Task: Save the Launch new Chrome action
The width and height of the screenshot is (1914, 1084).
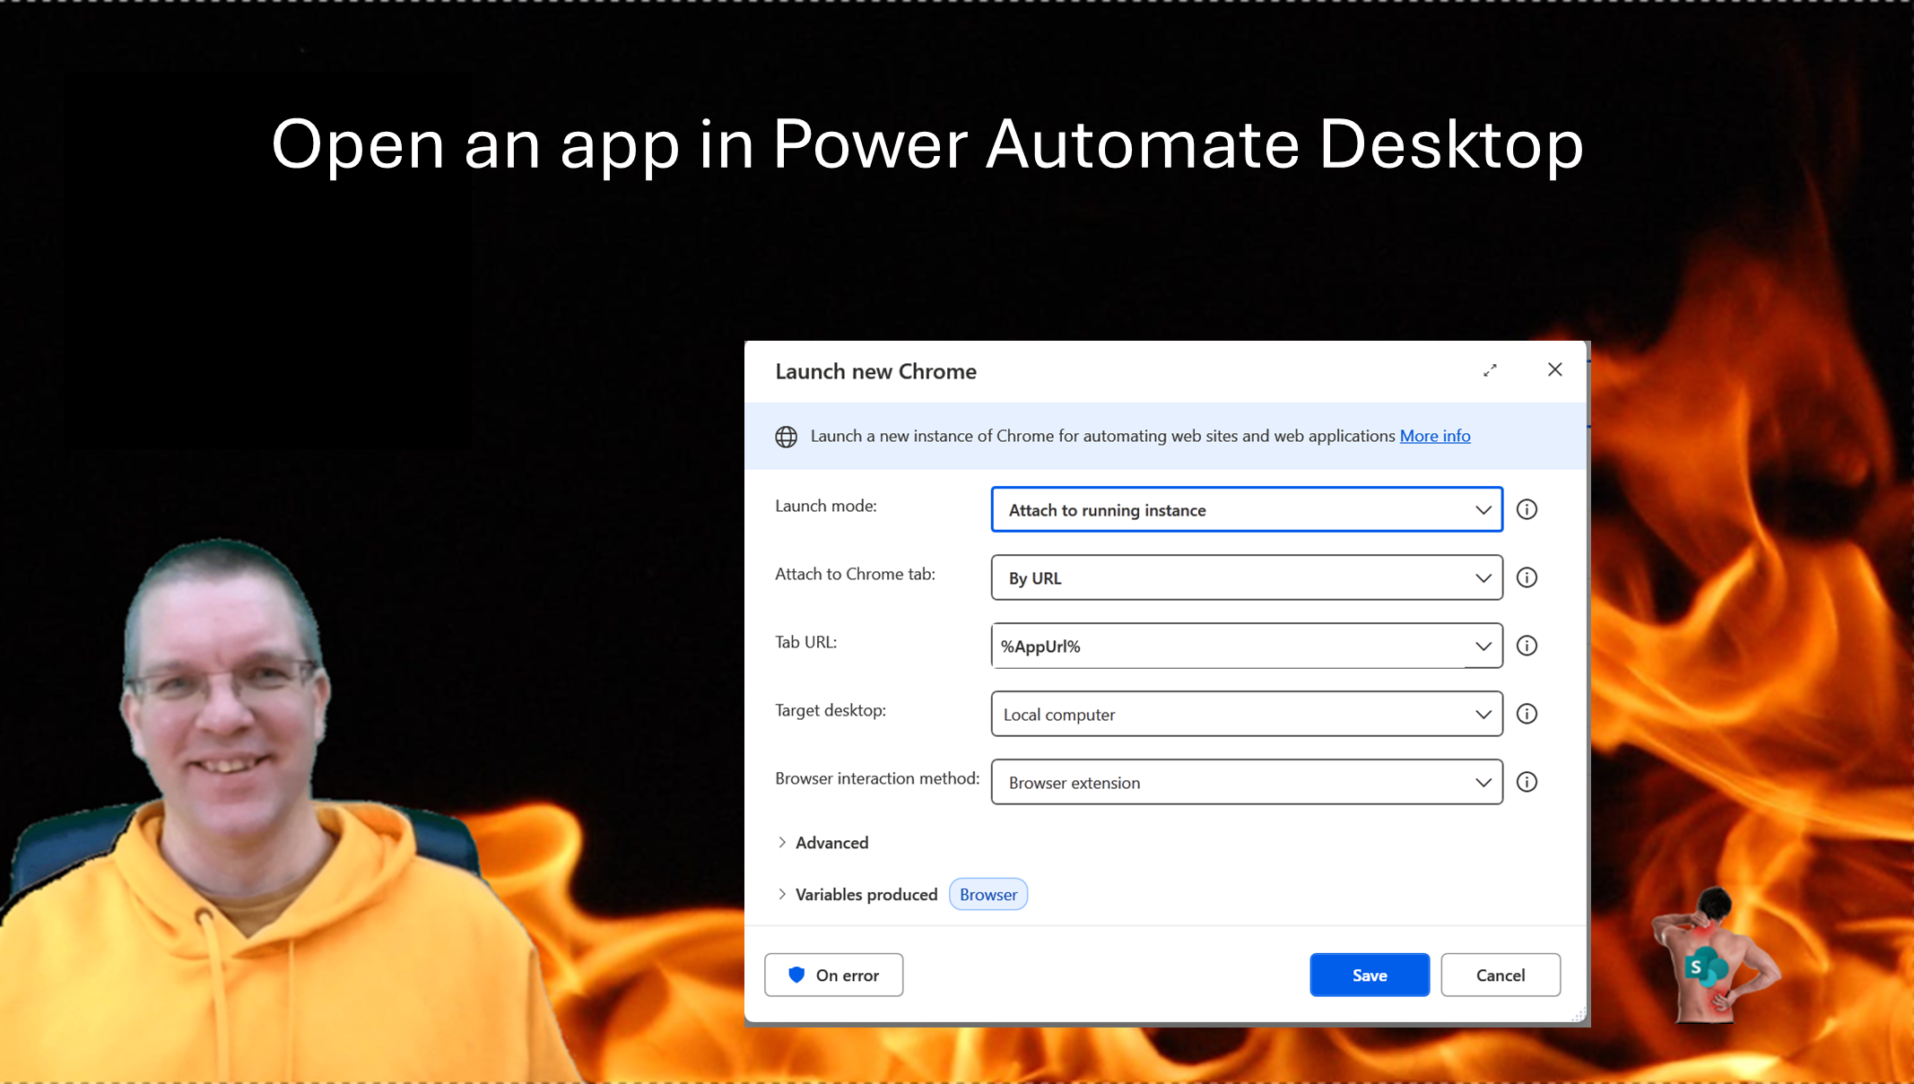Action: (1369, 975)
